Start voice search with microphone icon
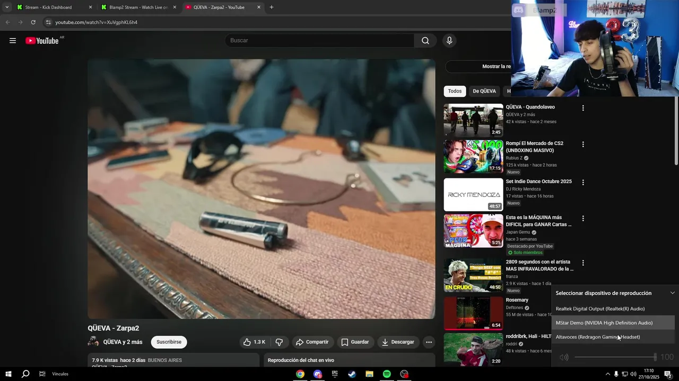The width and height of the screenshot is (679, 381). pyautogui.click(x=449, y=41)
